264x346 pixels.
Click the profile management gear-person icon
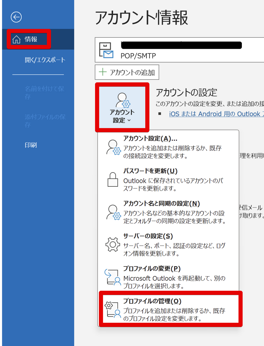(x=112, y=309)
